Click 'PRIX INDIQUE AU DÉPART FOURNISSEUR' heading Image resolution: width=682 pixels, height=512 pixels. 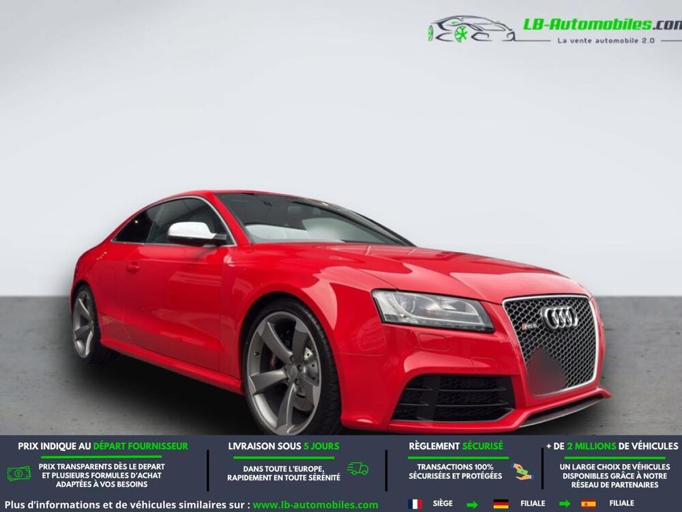click(103, 446)
